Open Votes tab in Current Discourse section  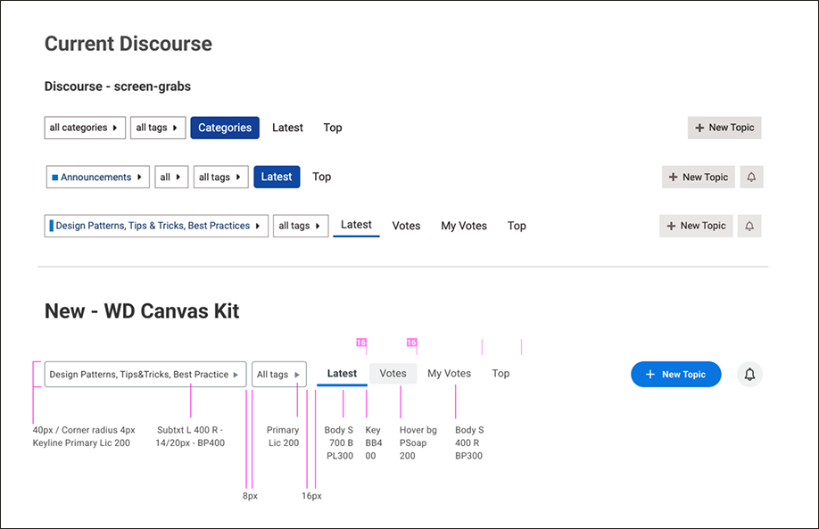[x=406, y=226]
